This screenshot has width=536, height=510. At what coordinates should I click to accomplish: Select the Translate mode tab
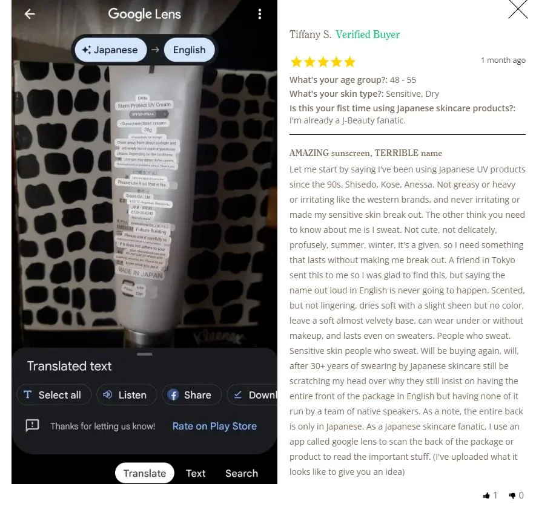coord(145,473)
